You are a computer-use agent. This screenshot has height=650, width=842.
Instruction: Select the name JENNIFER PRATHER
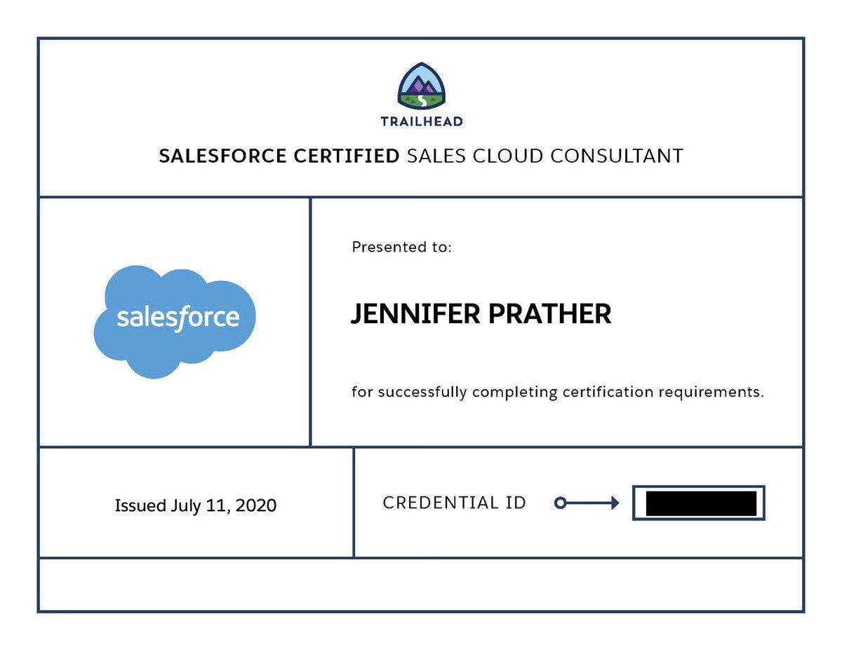coord(481,315)
